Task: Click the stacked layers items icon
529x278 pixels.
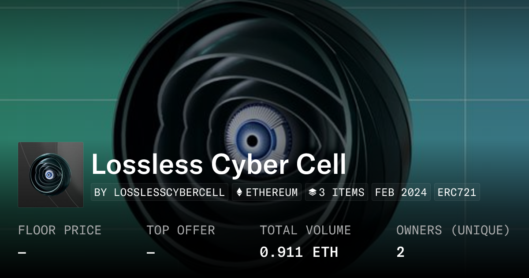Action: click(x=313, y=192)
